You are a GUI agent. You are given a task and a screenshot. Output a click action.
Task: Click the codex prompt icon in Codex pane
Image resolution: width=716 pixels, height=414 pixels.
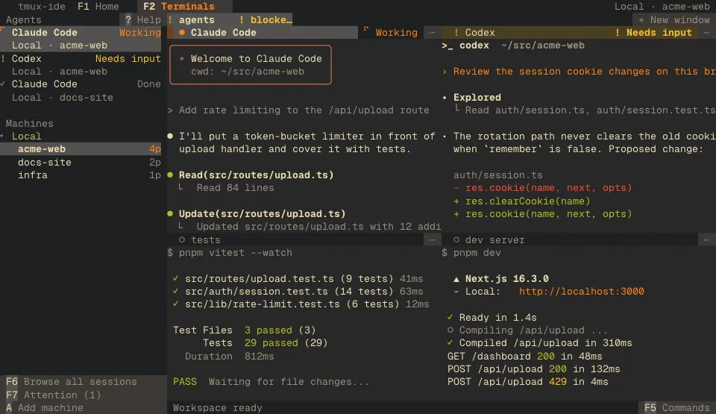click(447, 46)
